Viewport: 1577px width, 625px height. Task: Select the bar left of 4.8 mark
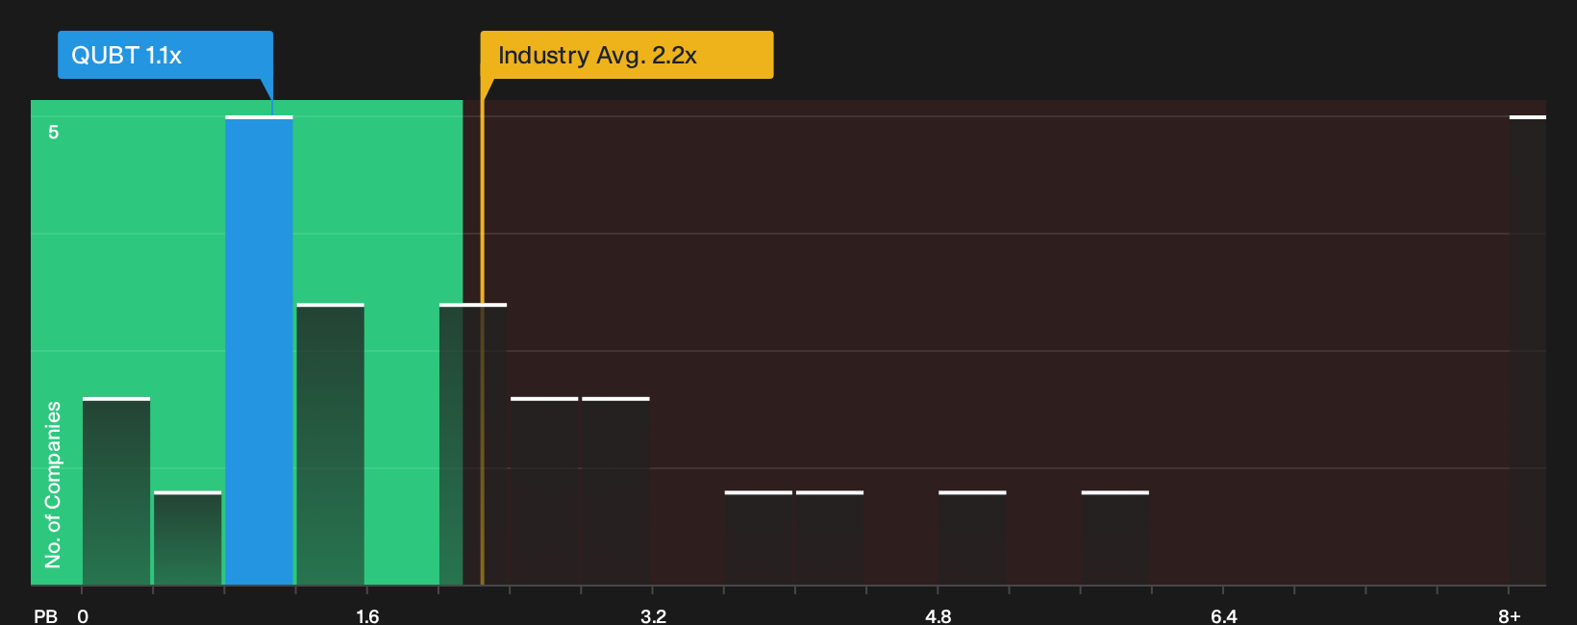830,537
